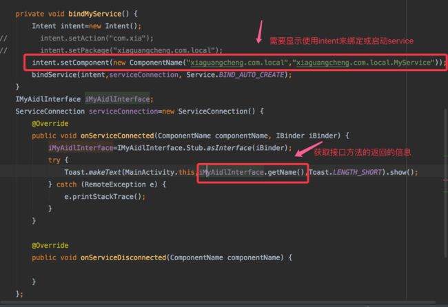Click the onServiceDisconnected method name
Viewport: 448px width, 307px height.
coord(123,257)
